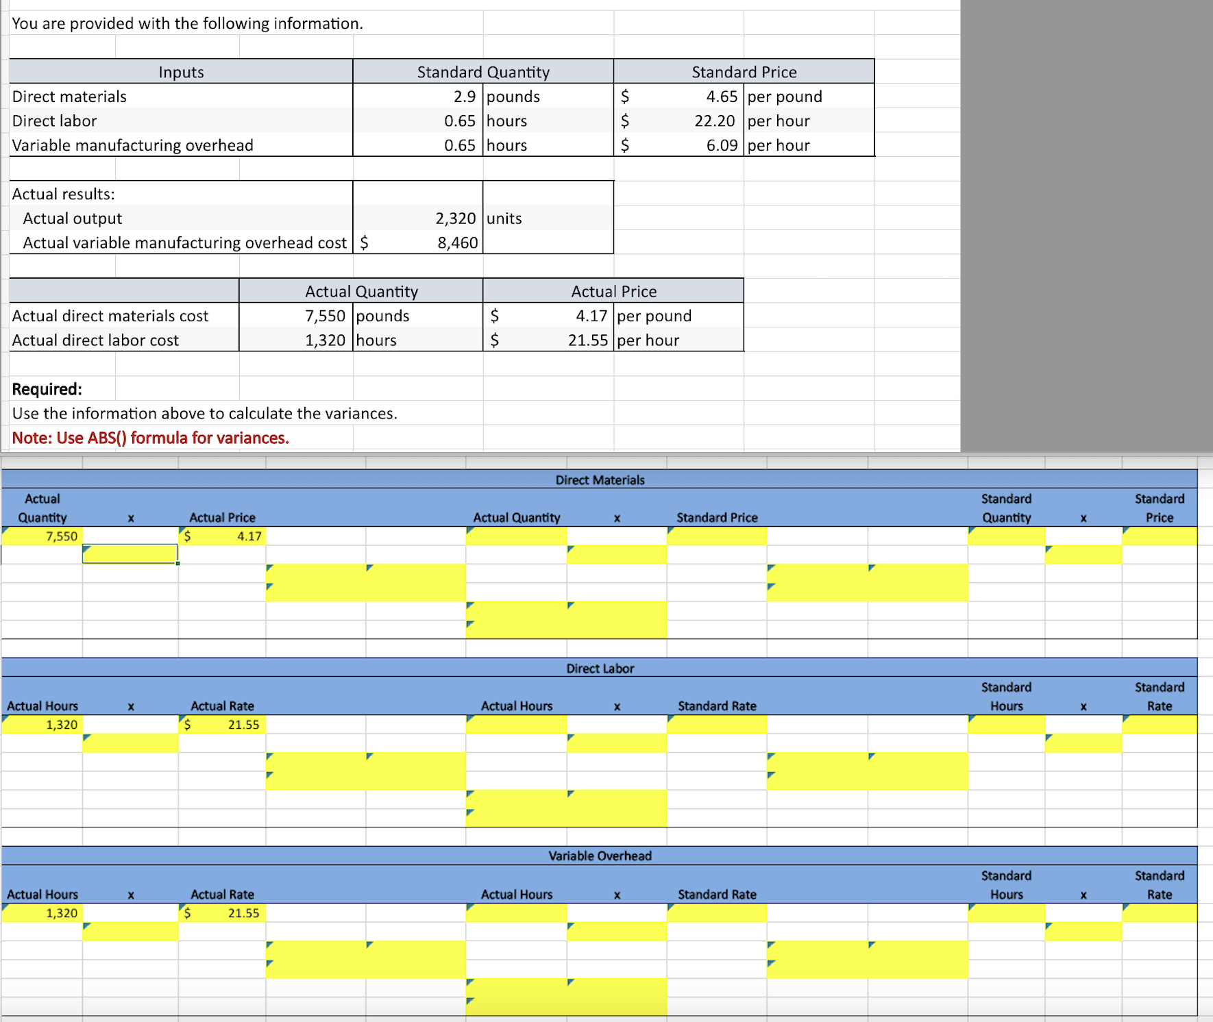Select the "Actual direct materials cost" label
The height and width of the screenshot is (1022, 1213).
click(x=110, y=316)
